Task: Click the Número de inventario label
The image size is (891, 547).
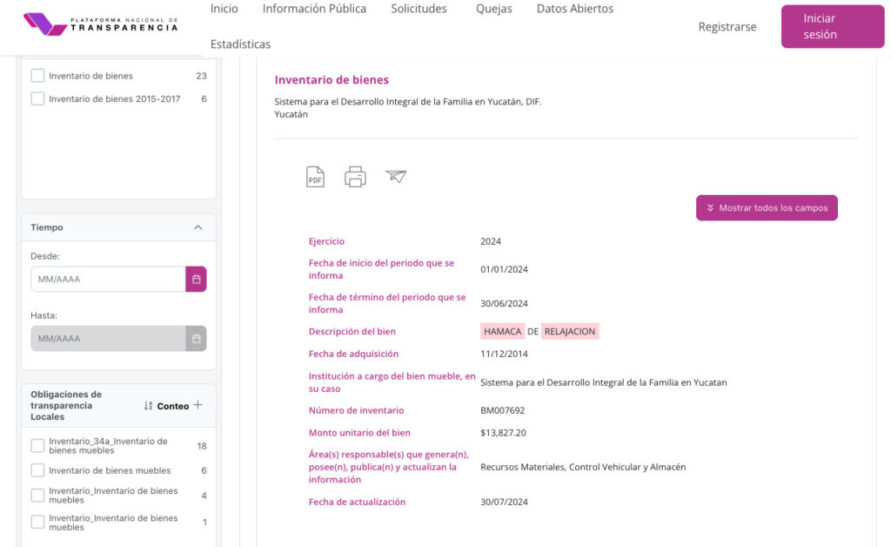Action: (356, 410)
